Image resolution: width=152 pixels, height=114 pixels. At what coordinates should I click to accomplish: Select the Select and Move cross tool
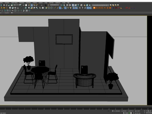click(x=4, y=5)
